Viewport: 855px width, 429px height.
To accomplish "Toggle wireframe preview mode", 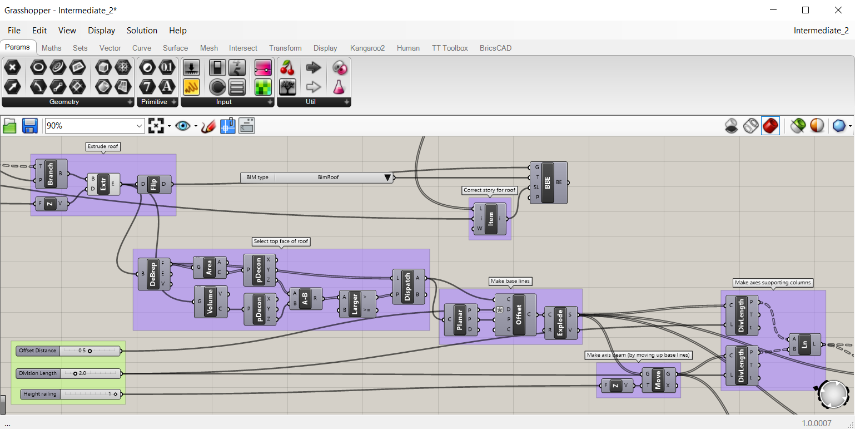I will [750, 126].
